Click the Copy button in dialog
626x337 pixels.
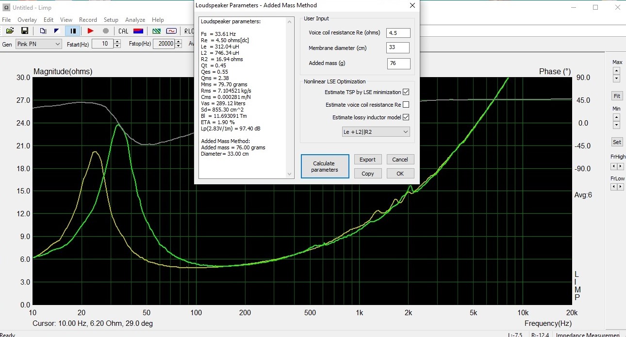pos(367,174)
